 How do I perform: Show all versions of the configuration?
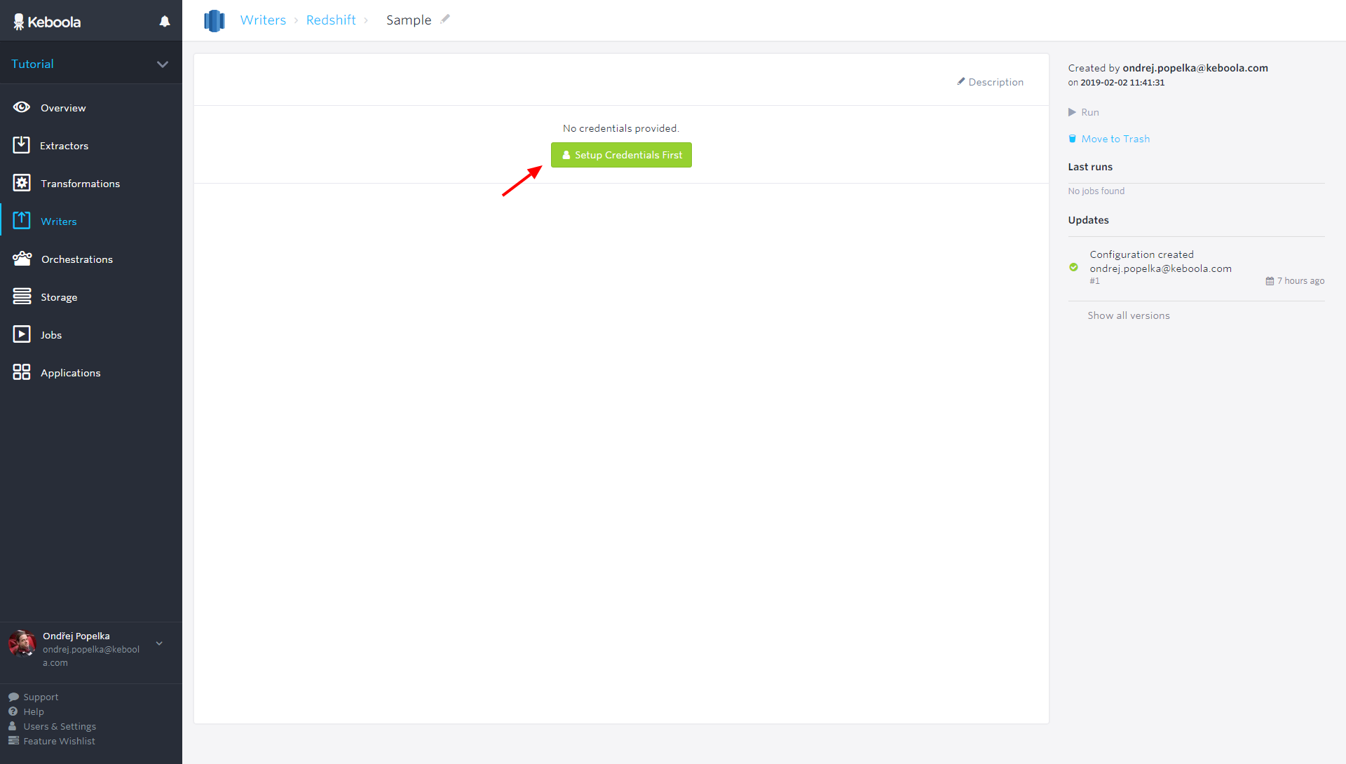pyautogui.click(x=1128, y=315)
